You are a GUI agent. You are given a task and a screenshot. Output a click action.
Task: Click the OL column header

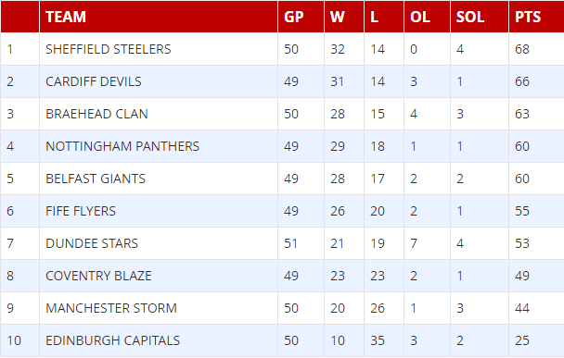(420, 17)
